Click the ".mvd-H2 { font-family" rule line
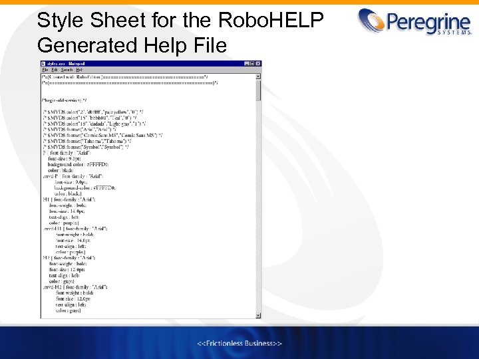The height and width of the screenshot is (359, 479). (75, 287)
